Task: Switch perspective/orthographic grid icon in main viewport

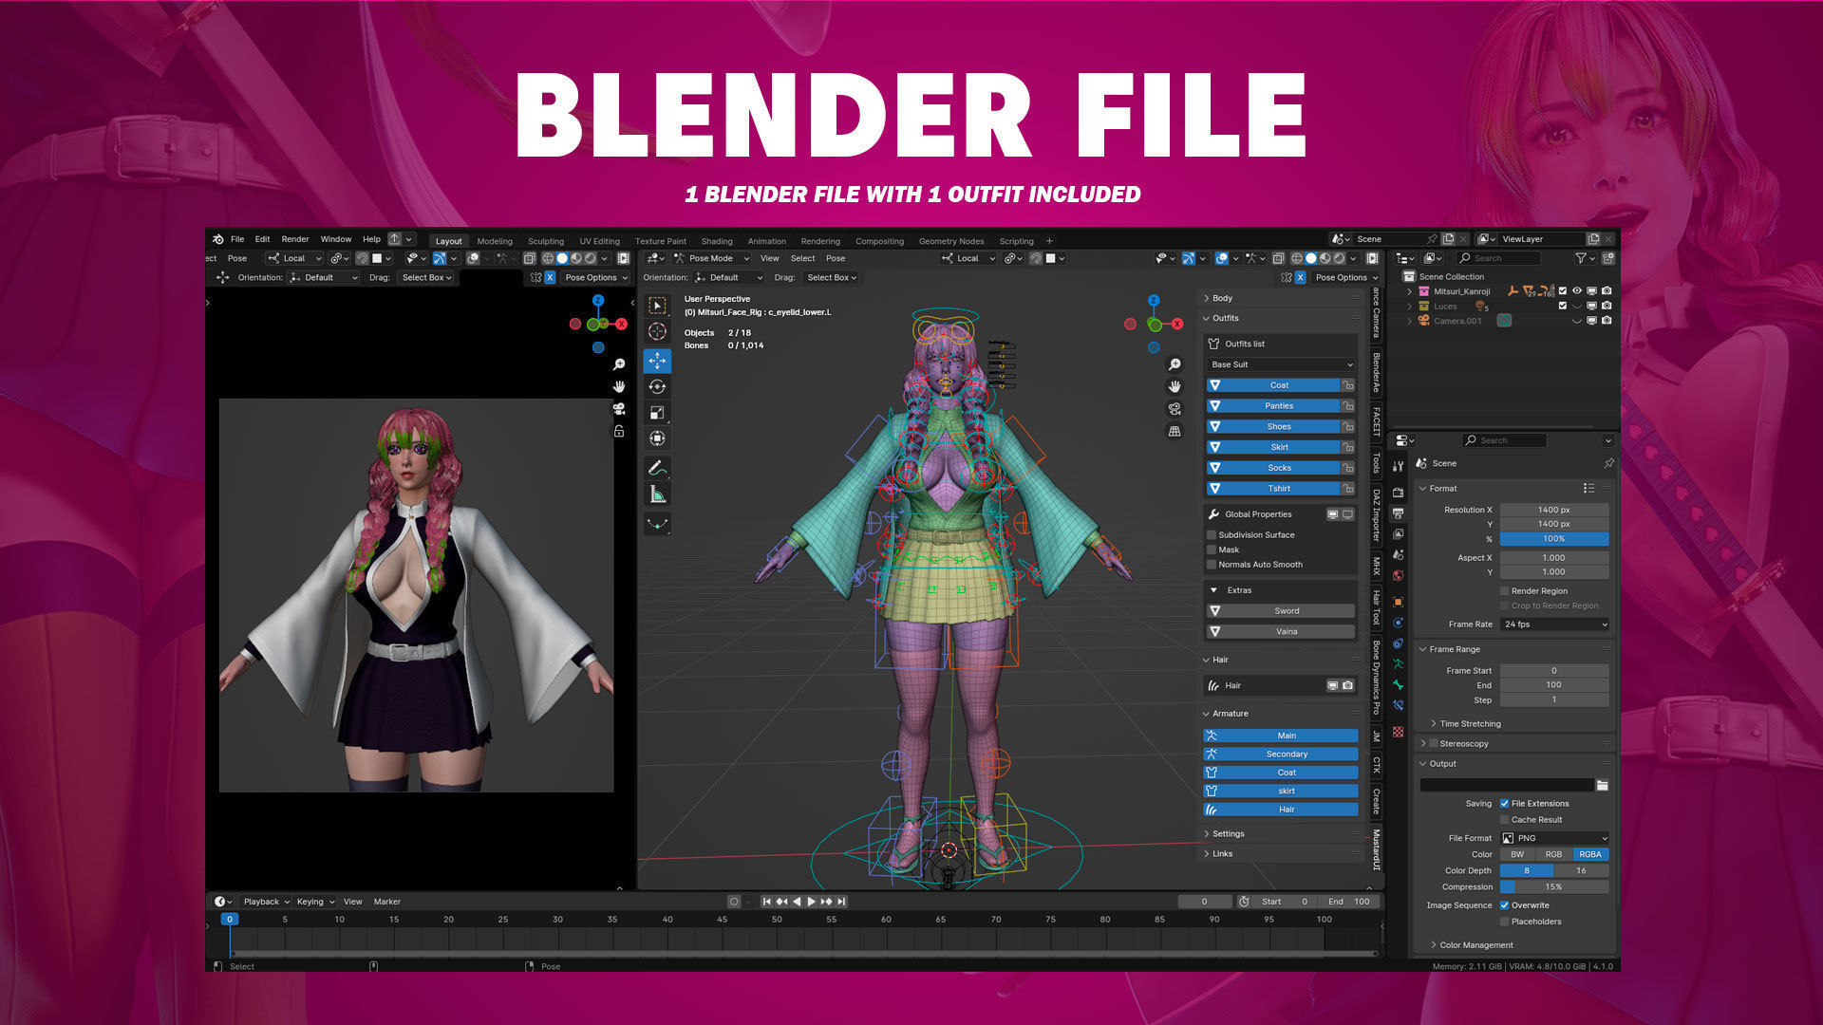Action: coord(1175,431)
